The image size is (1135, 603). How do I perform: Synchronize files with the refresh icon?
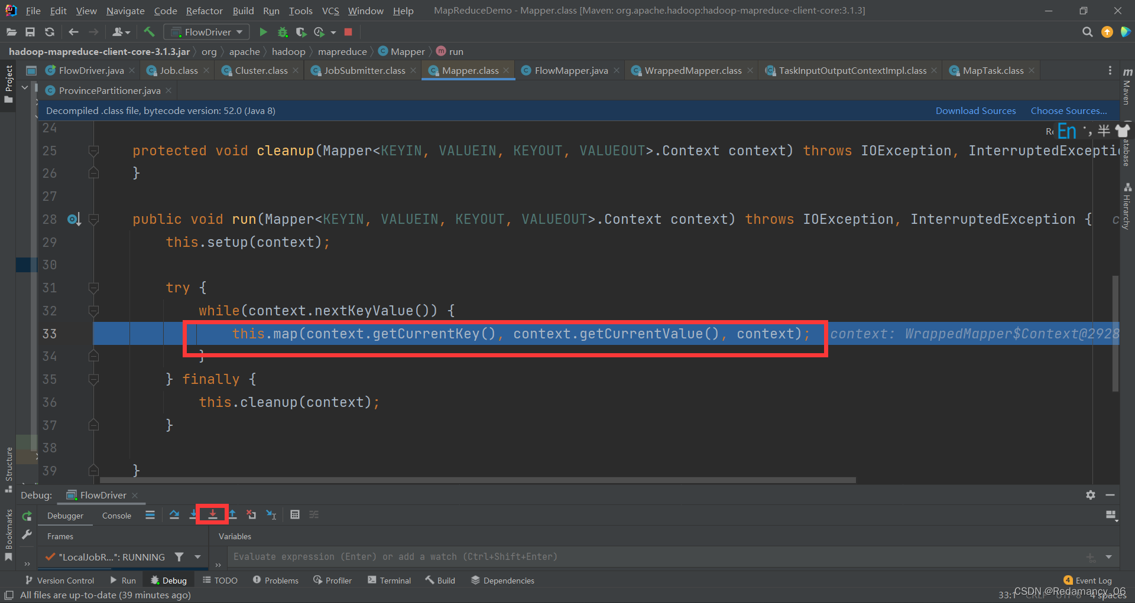[x=50, y=32]
